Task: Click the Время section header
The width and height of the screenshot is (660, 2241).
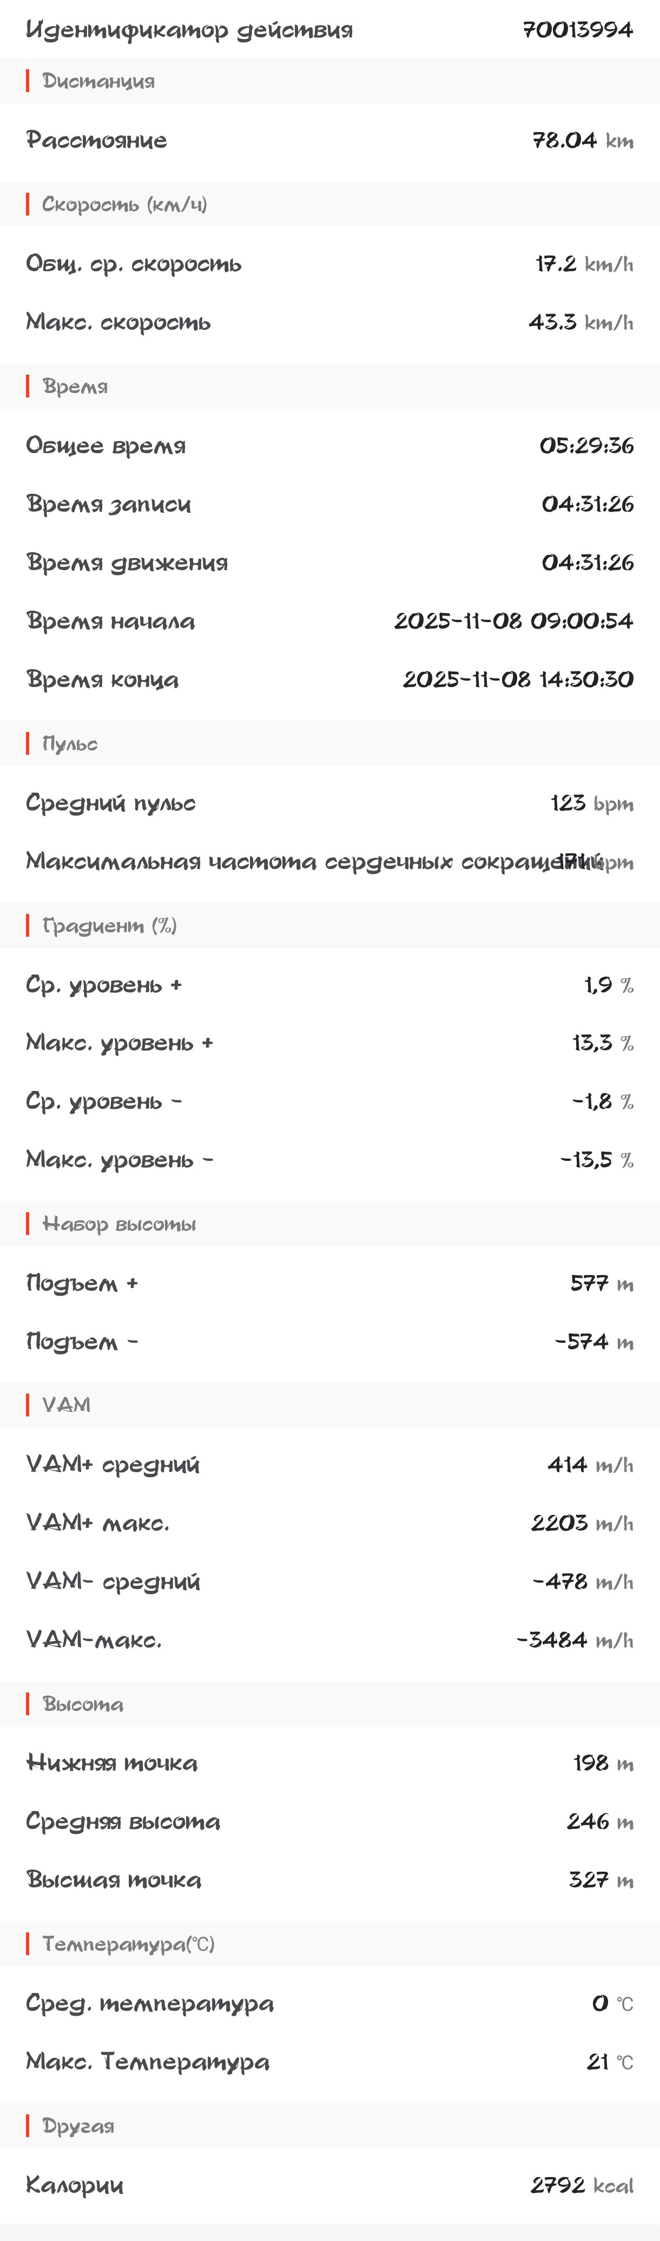Action: tap(329, 386)
